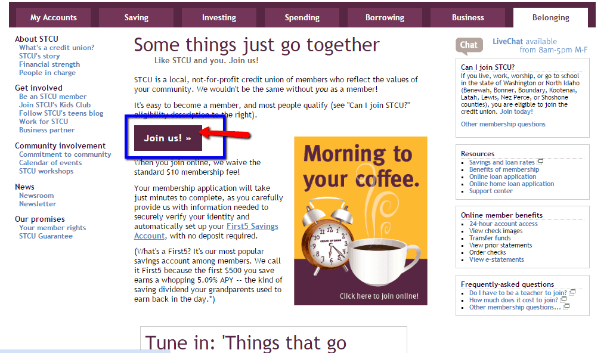Open 24-hour account access link

coord(503,224)
